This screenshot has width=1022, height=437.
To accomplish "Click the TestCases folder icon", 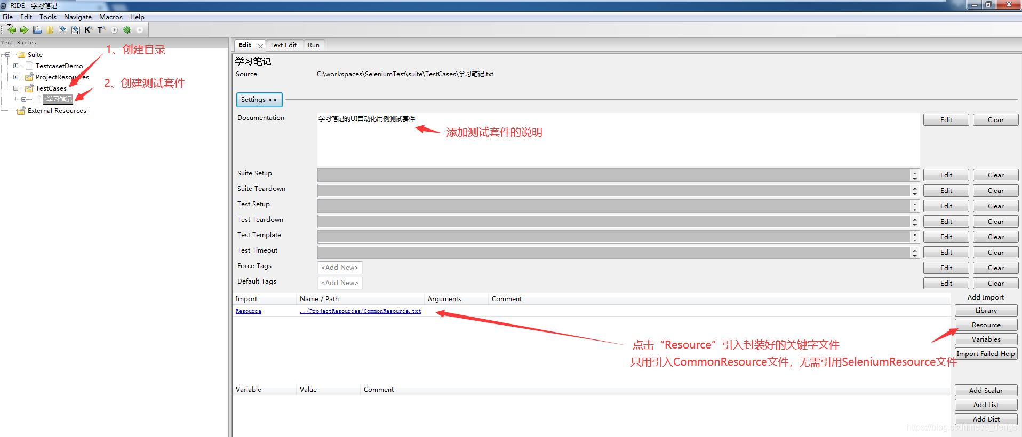I will (29, 88).
